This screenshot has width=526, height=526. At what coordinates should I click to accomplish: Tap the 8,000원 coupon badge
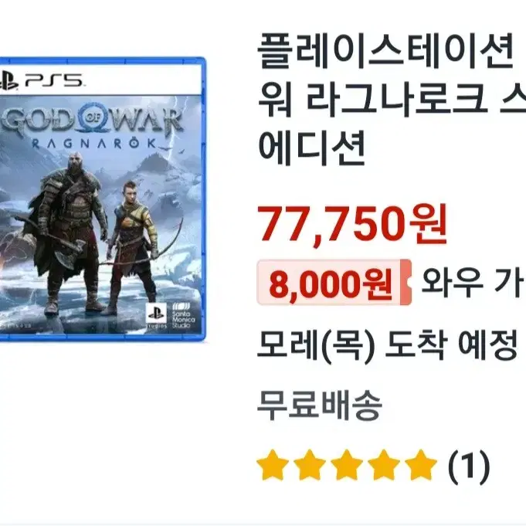pos(334,282)
